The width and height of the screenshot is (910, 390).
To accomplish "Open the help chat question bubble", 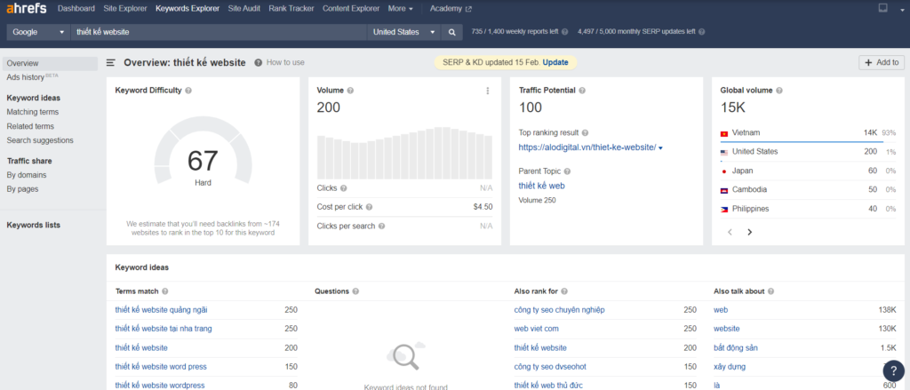I will click(x=892, y=371).
